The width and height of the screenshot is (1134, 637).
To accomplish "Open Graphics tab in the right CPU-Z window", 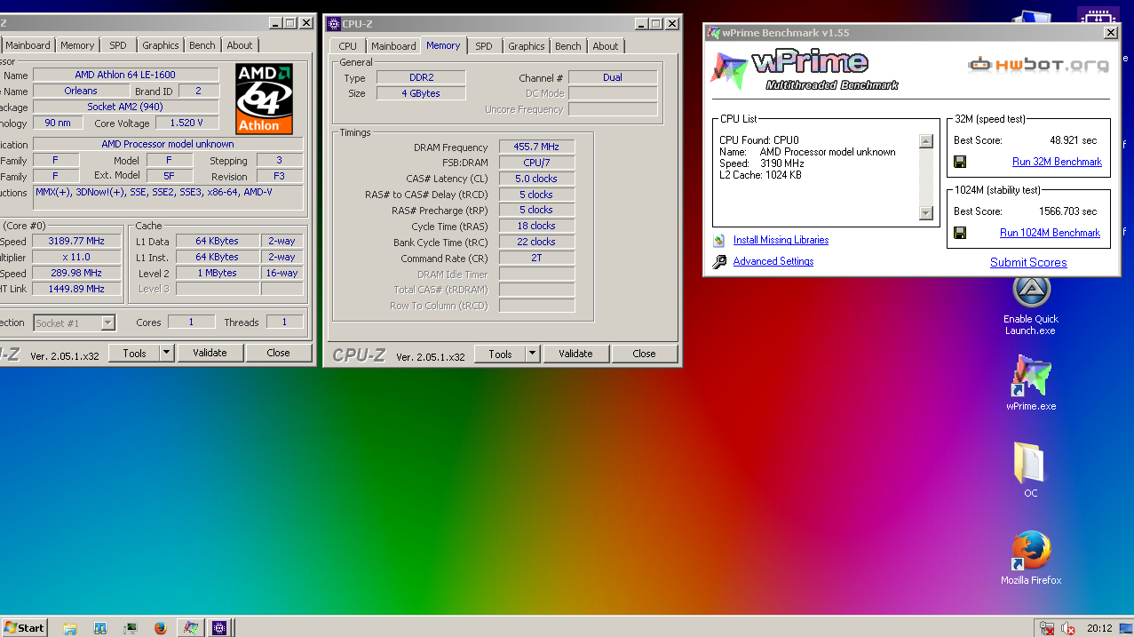I will 527,46.
